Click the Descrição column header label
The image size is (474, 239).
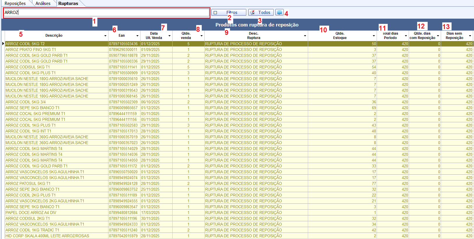(54, 36)
